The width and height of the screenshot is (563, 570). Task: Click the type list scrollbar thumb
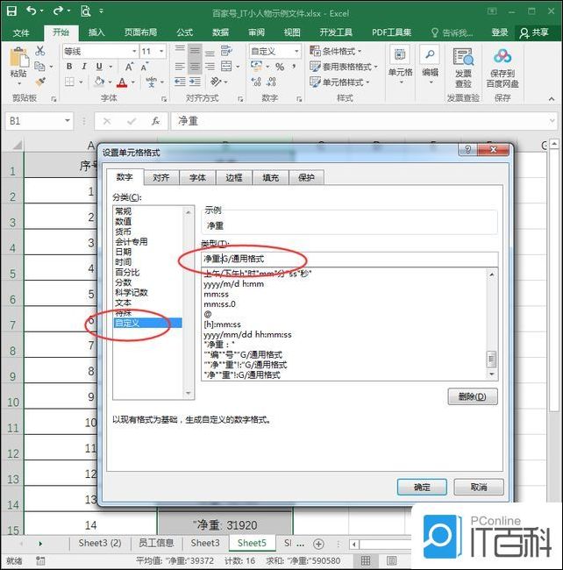click(491, 360)
